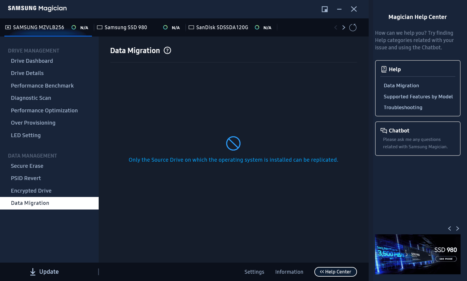Click the SanDisk SDSSDA120G drive icon
The image size is (467, 281).
point(191,27)
